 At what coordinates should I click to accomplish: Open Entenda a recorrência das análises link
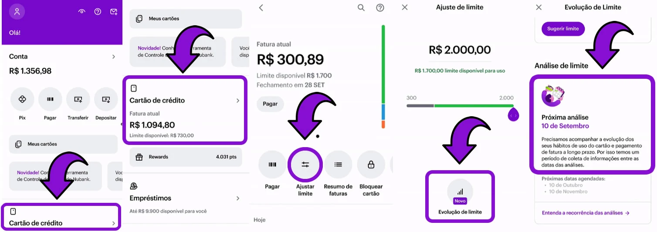click(x=586, y=213)
